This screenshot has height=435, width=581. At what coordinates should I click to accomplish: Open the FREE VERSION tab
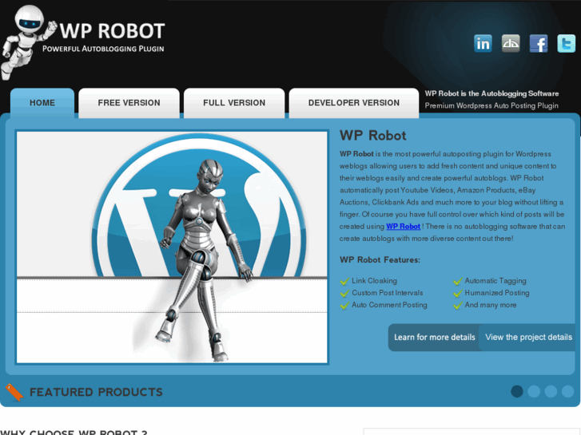pyautogui.click(x=129, y=103)
